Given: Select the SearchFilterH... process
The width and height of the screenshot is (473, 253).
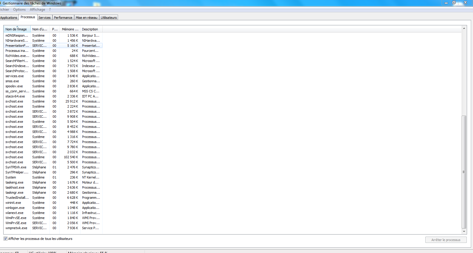Looking at the screenshot, I should click(x=53, y=61).
